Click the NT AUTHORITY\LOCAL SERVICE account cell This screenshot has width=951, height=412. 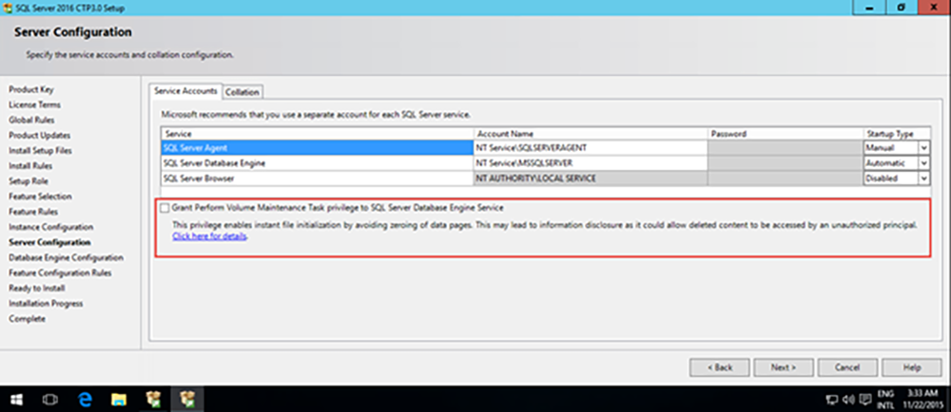click(591, 178)
